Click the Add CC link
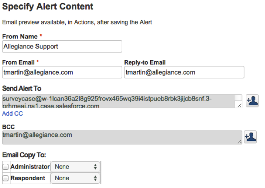The width and height of the screenshot is (265, 188). coord(13,113)
